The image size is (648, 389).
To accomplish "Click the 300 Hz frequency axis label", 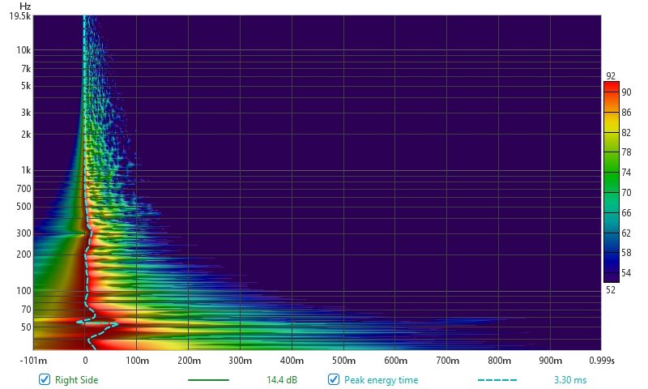I will point(24,233).
